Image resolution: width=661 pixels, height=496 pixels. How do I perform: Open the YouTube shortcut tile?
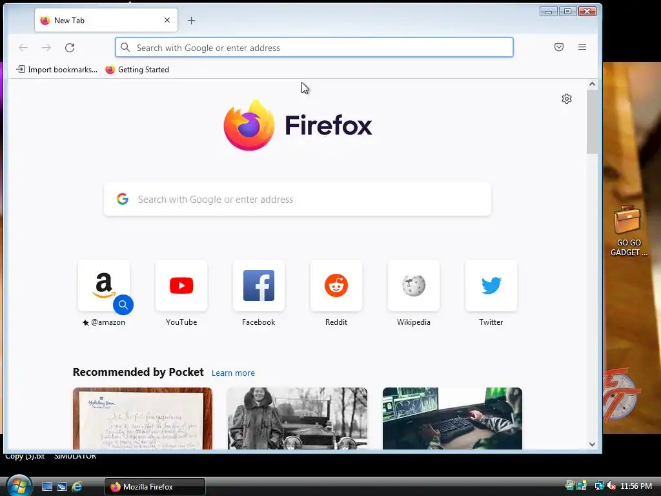181,285
